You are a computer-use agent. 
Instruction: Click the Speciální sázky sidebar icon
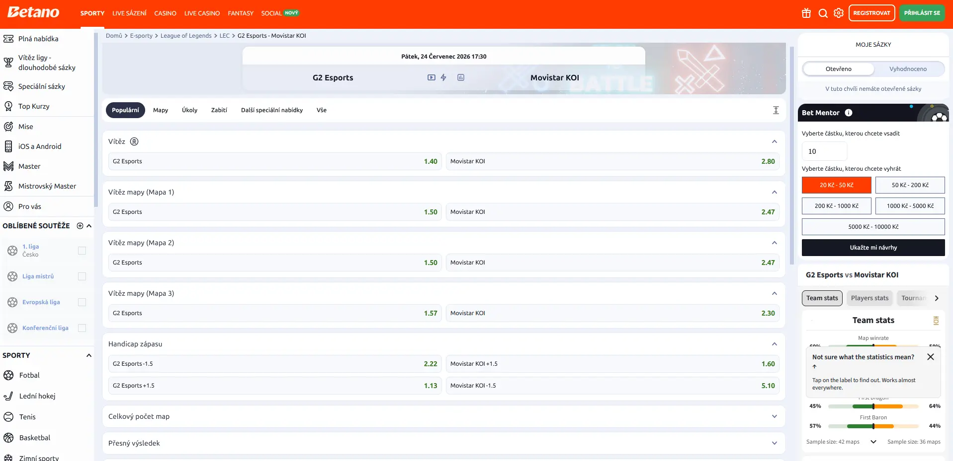8,86
